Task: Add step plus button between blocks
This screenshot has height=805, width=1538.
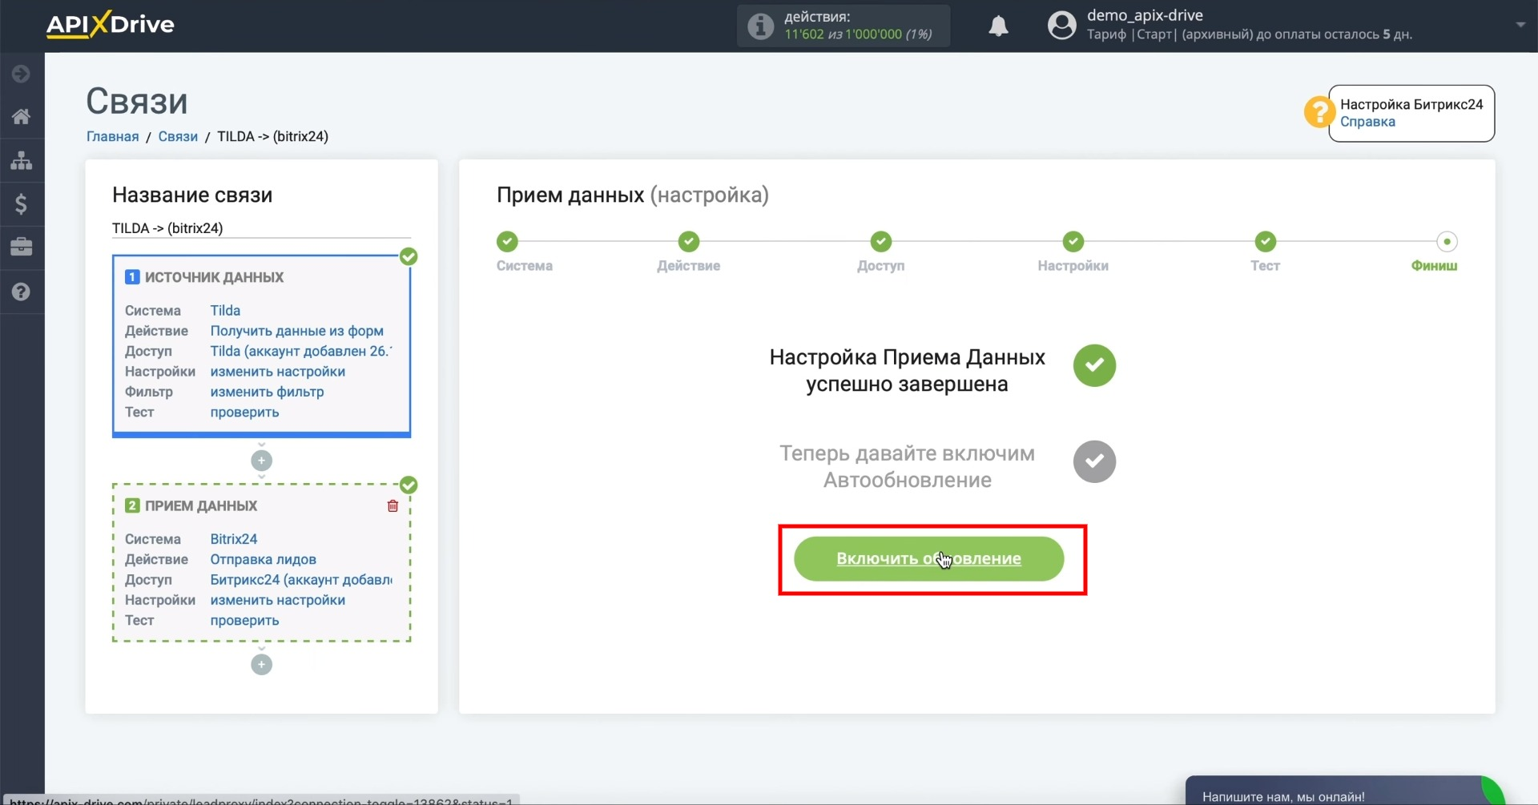Action: (x=261, y=461)
